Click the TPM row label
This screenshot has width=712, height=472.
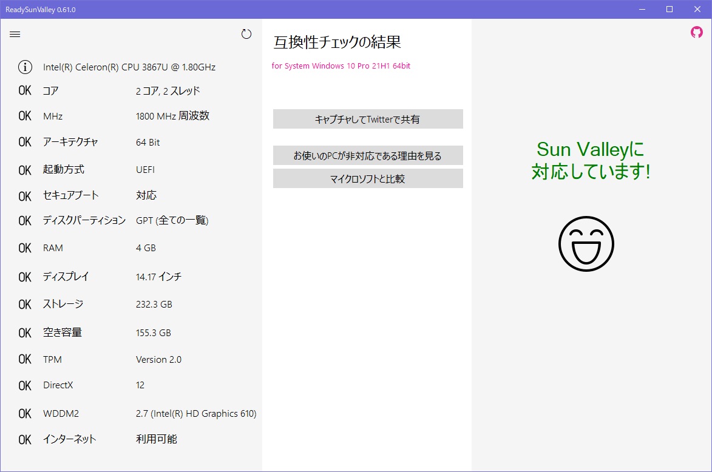[52, 359]
